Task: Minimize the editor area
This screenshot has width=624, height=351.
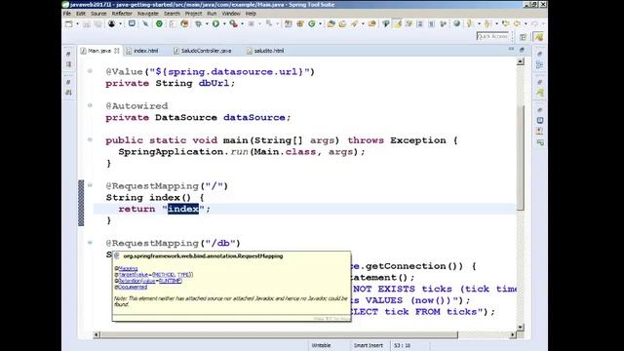Action: (511, 50)
